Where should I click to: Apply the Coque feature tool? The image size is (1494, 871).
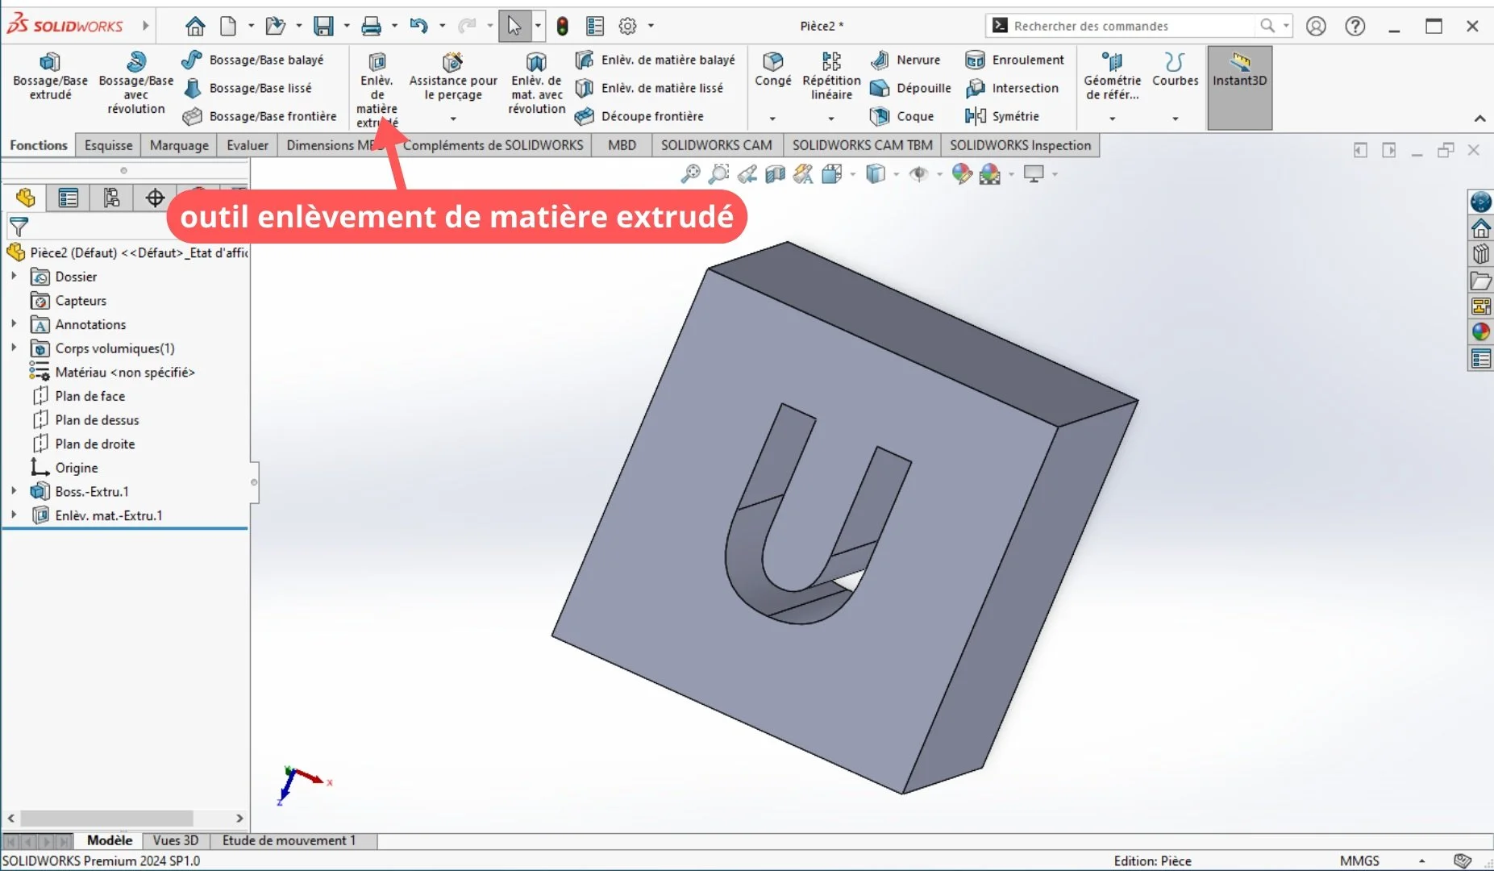[905, 116]
